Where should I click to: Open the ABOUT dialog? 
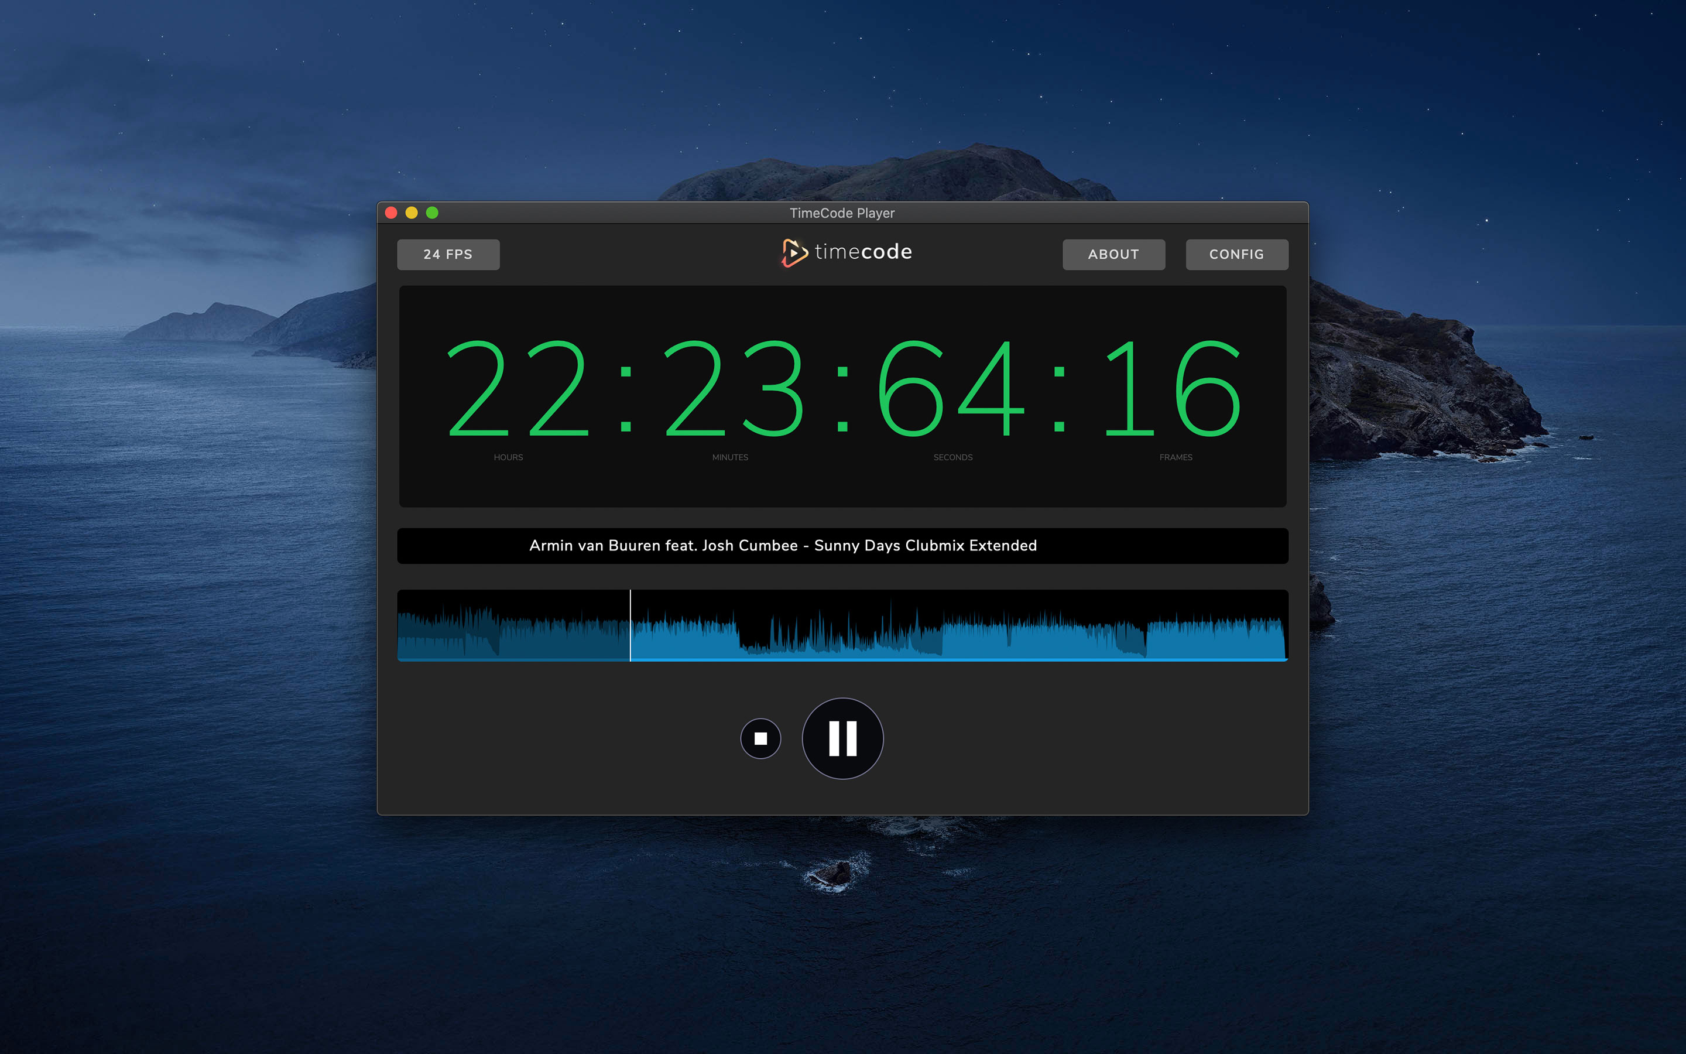click(x=1113, y=255)
